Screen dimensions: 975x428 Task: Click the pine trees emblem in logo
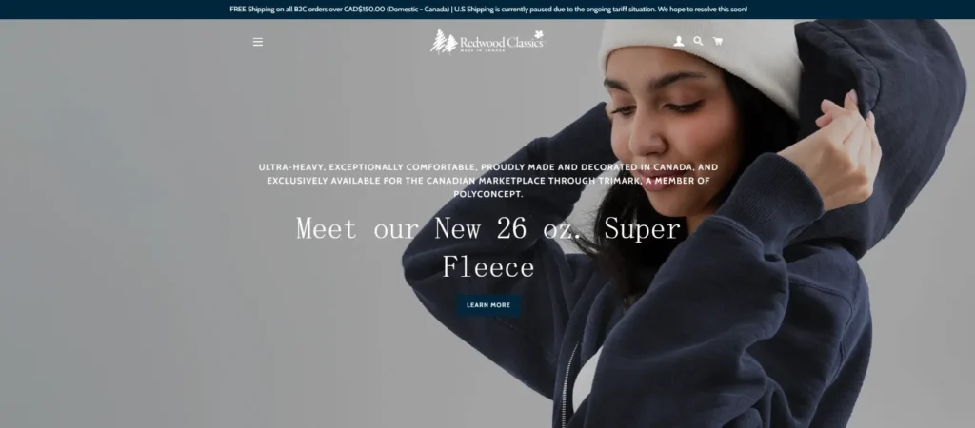coord(444,42)
